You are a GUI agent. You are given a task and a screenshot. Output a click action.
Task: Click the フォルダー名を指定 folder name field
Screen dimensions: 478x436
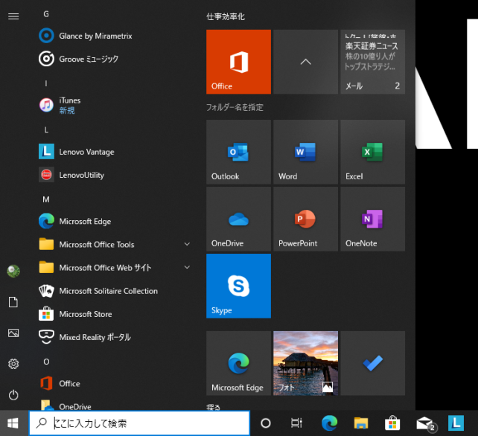(235, 107)
